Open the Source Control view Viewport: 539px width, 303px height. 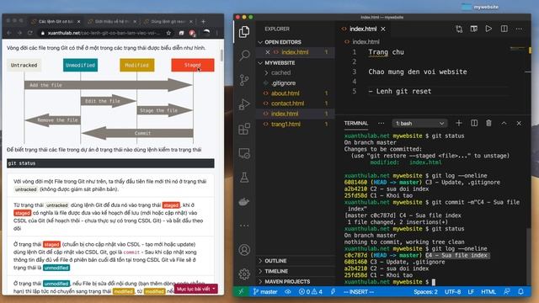(244, 80)
